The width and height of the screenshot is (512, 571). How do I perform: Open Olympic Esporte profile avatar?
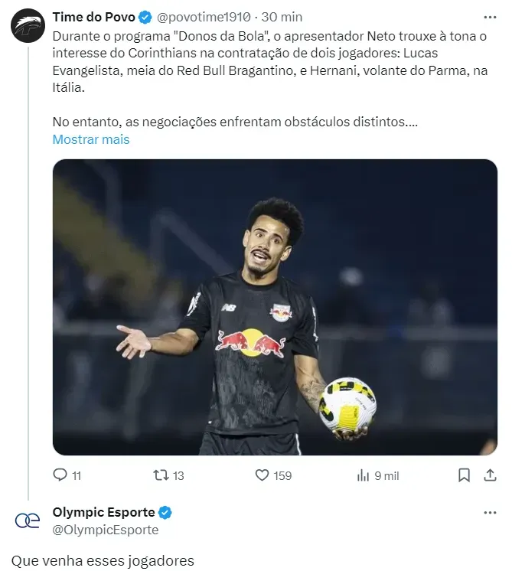(x=27, y=520)
